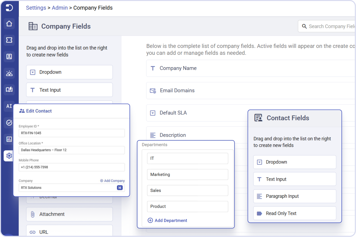The image size is (356, 237).
Task: Select the IT department entry
Action: pyautogui.click(x=188, y=158)
